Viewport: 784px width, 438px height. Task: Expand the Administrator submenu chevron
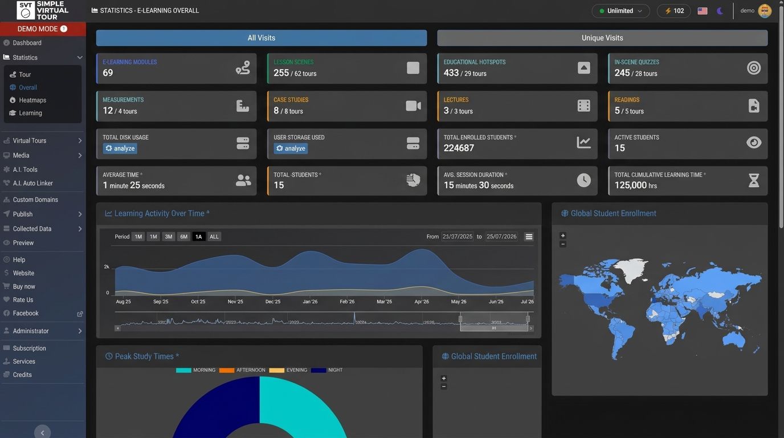(x=80, y=331)
